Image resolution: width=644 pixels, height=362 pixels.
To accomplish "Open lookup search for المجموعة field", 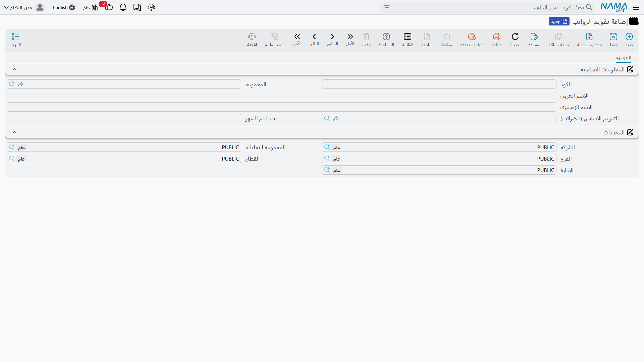I will (12, 84).
